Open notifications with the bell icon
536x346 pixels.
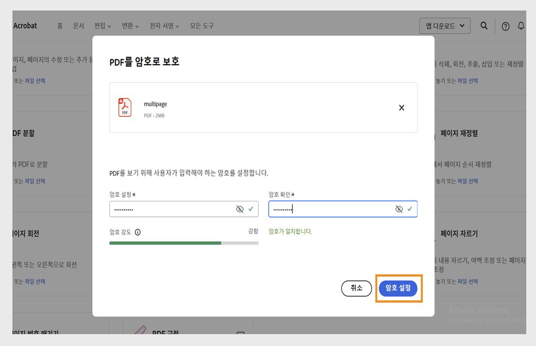coord(521,26)
